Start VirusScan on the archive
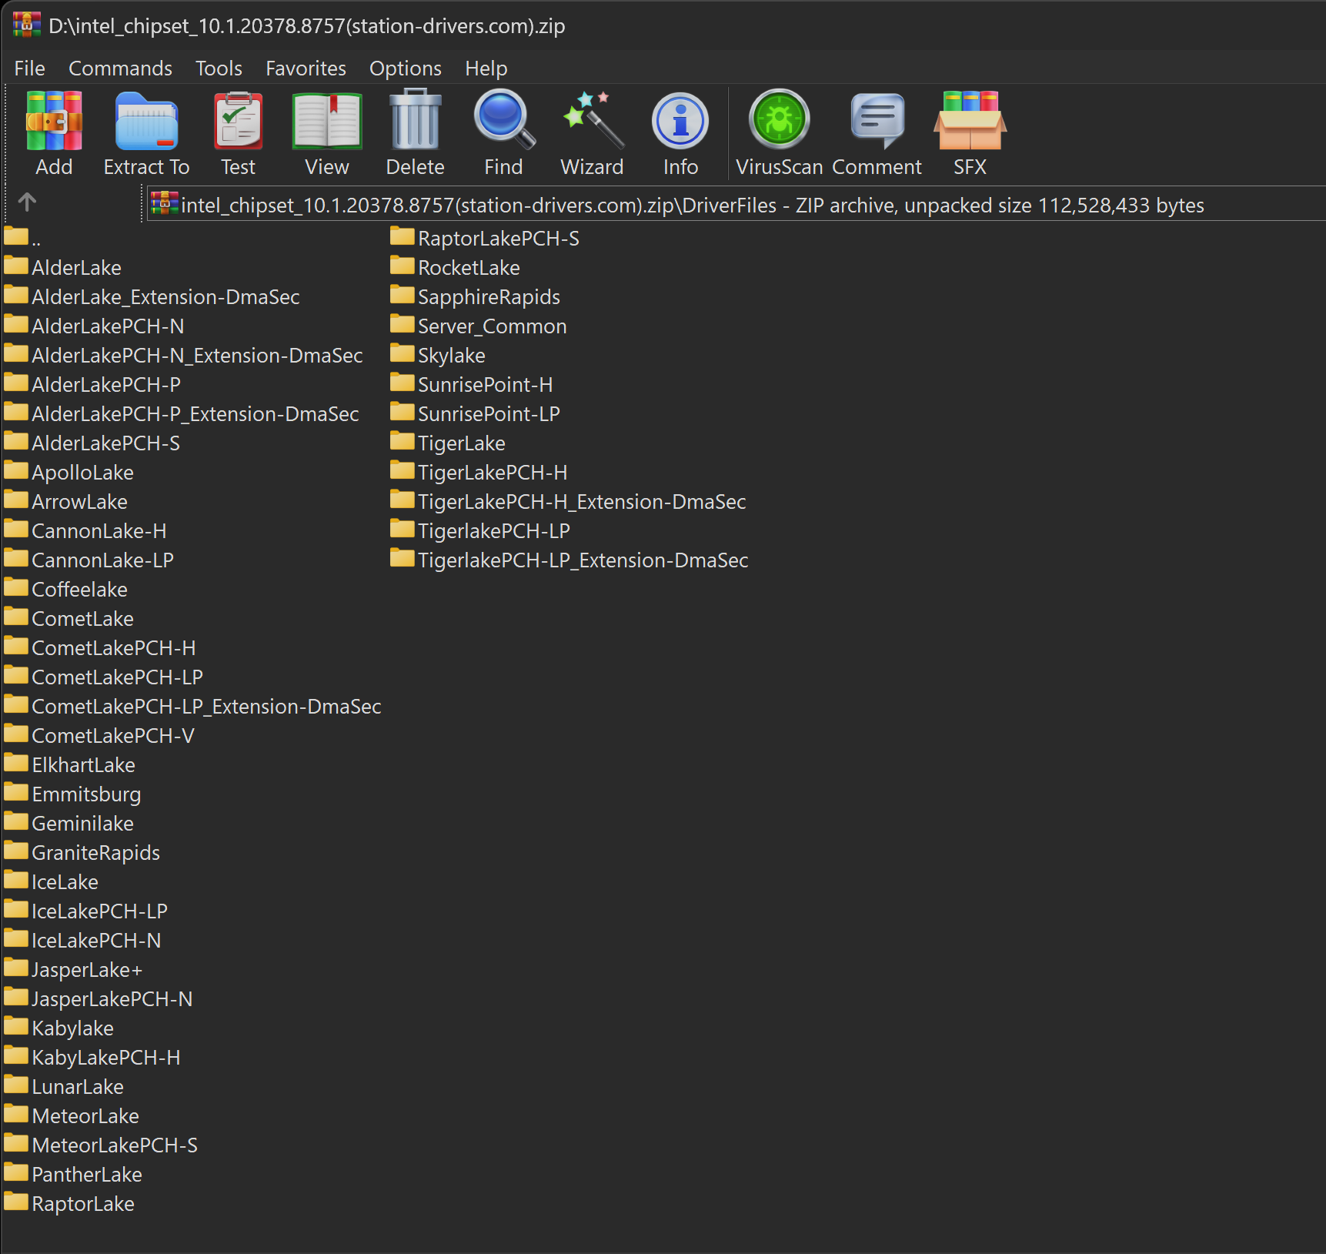This screenshot has width=1326, height=1254. pyautogui.click(x=779, y=133)
